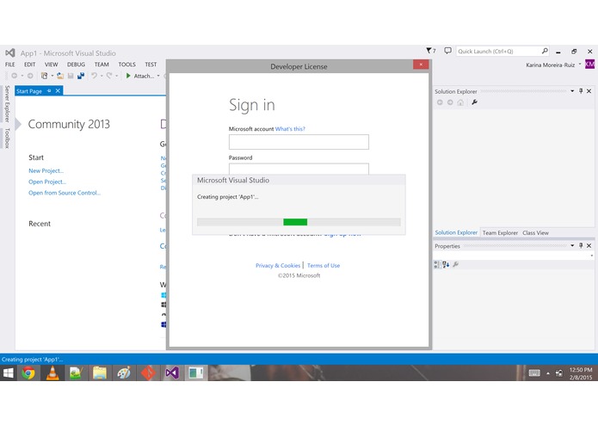Click the Save toolbar icon

71,76
